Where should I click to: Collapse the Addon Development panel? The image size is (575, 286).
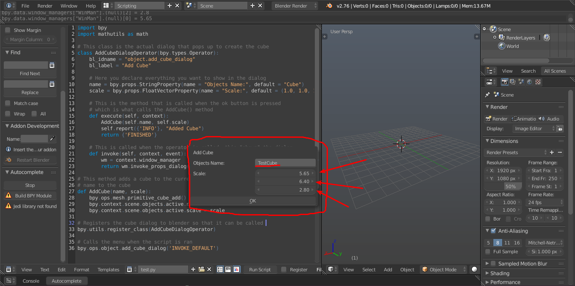pyautogui.click(x=7, y=126)
